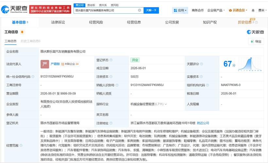Open the 费米 user account dropdown
The width and height of the screenshot is (268, 163).
click(262, 10)
